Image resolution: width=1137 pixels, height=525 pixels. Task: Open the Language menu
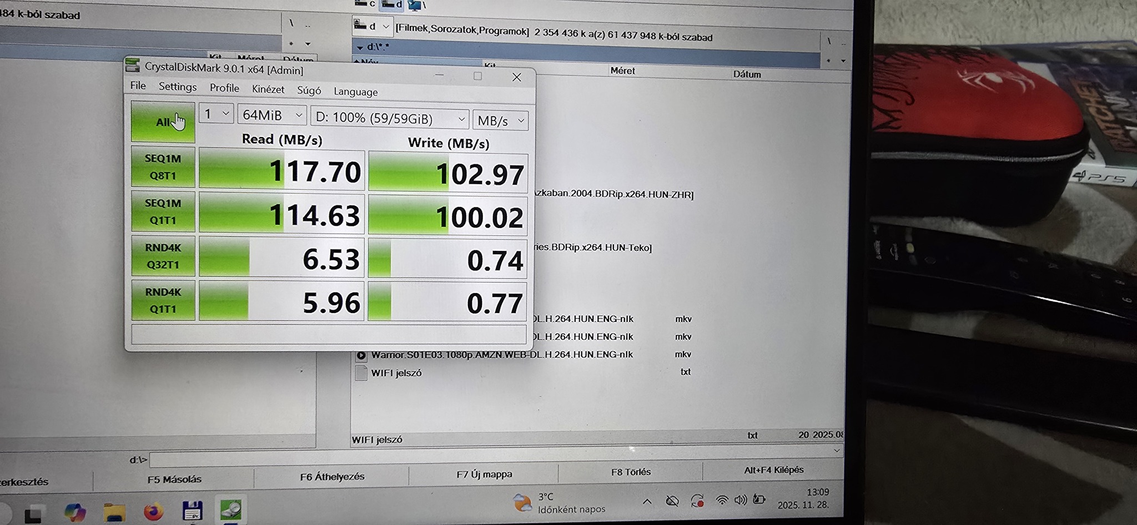click(356, 92)
